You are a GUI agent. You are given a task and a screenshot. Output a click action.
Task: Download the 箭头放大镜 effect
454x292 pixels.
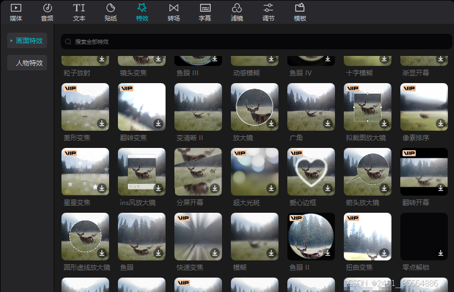tap(384, 188)
